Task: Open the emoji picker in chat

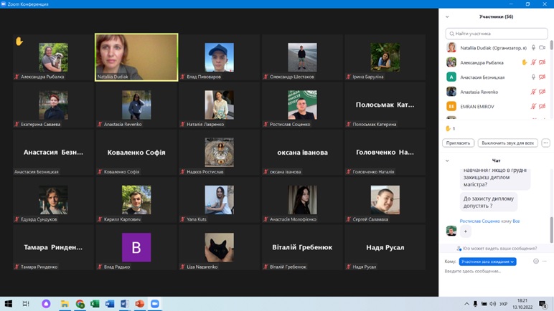Action: tap(536, 262)
